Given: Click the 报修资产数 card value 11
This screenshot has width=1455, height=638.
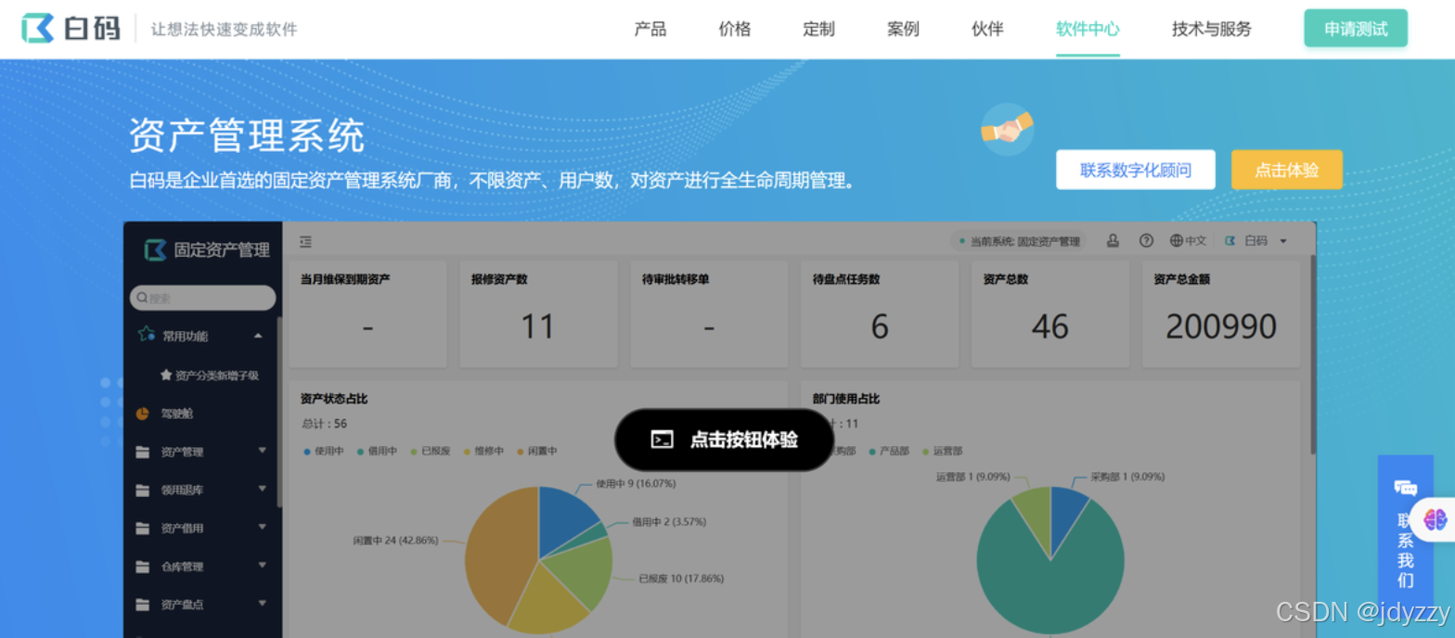Looking at the screenshot, I should click(x=537, y=326).
